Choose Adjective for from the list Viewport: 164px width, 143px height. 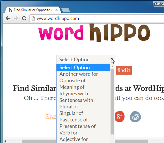[83, 139]
